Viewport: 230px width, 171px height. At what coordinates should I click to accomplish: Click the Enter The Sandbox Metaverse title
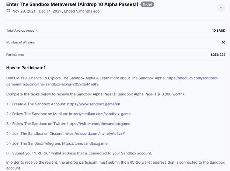pyautogui.click(x=72, y=4)
